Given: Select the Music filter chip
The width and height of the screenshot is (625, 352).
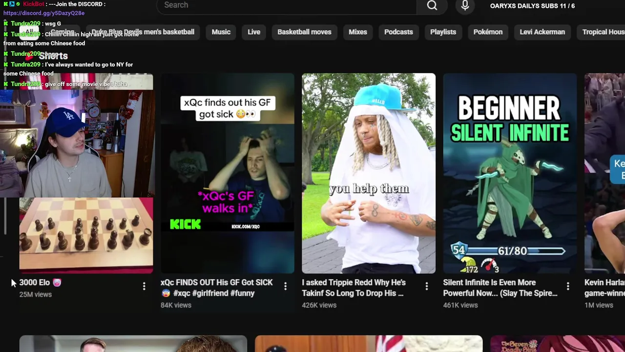Looking at the screenshot, I should click(x=221, y=32).
